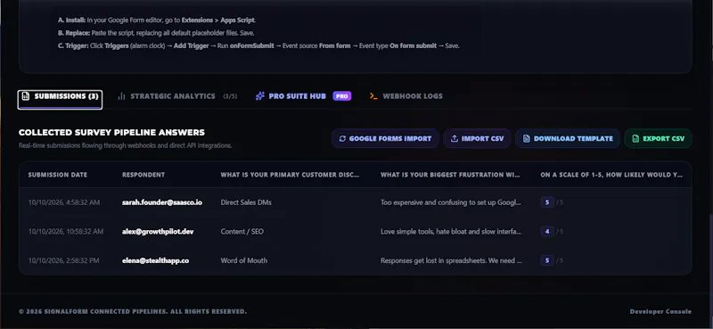Image resolution: width=713 pixels, height=329 pixels.
Task: Click the 2:58:32 PM submission date
Action: pos(63,260)
